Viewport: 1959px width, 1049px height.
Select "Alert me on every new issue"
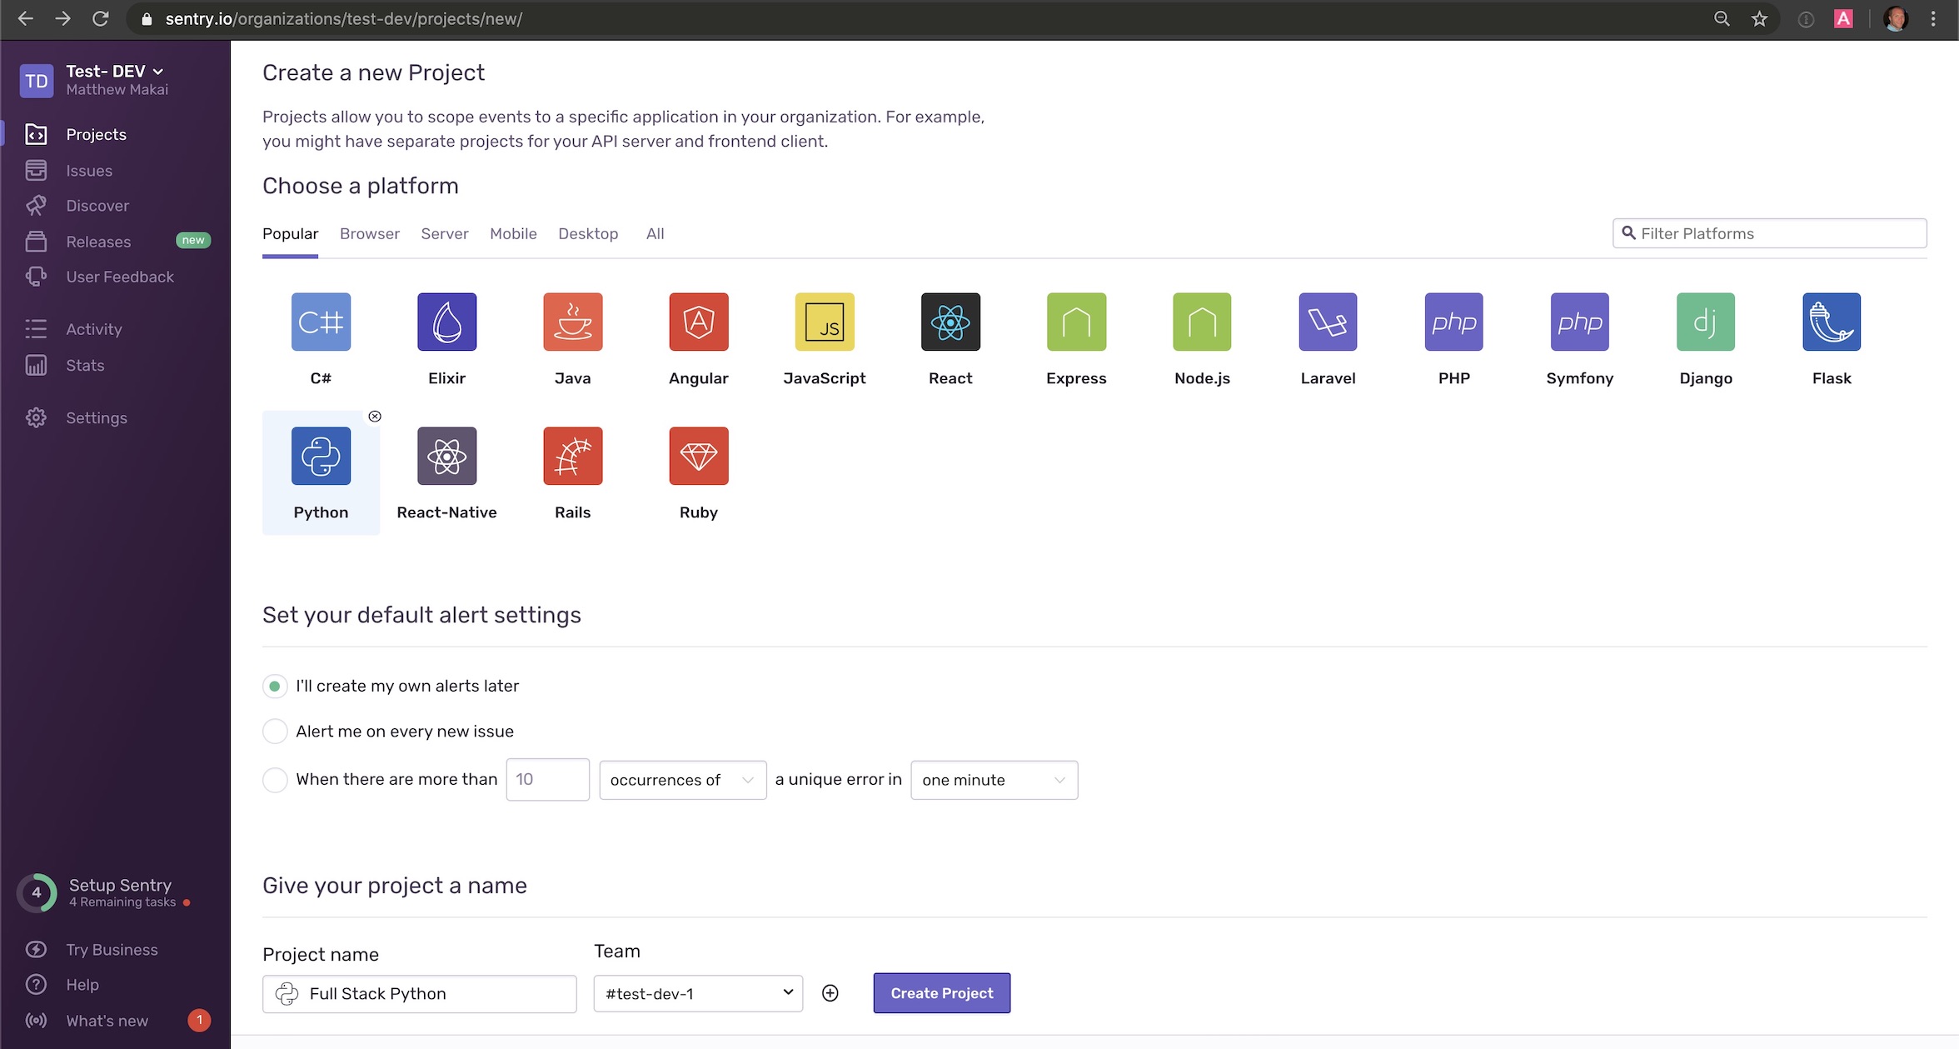[275, 732]
